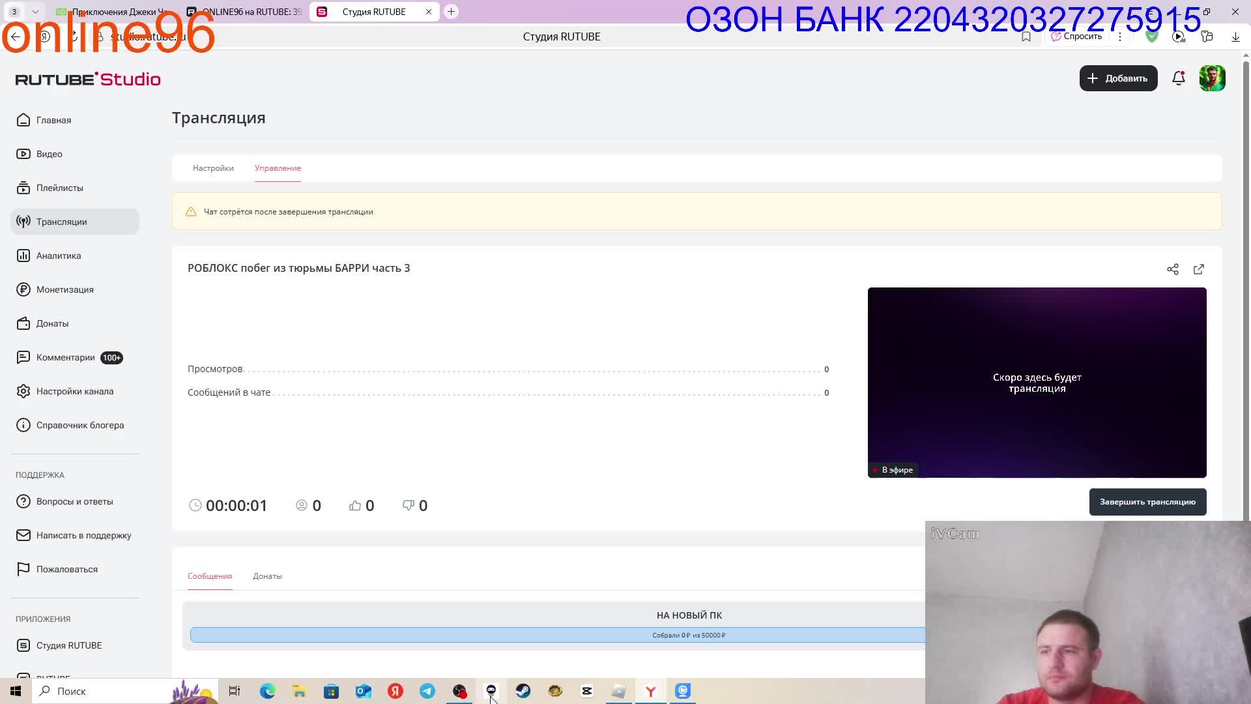Image resolution: width=1251 pixels, height=704 pixels.
Task: Click the notification bell icon
Action: pyautogui.click(x=1178, y=78)
